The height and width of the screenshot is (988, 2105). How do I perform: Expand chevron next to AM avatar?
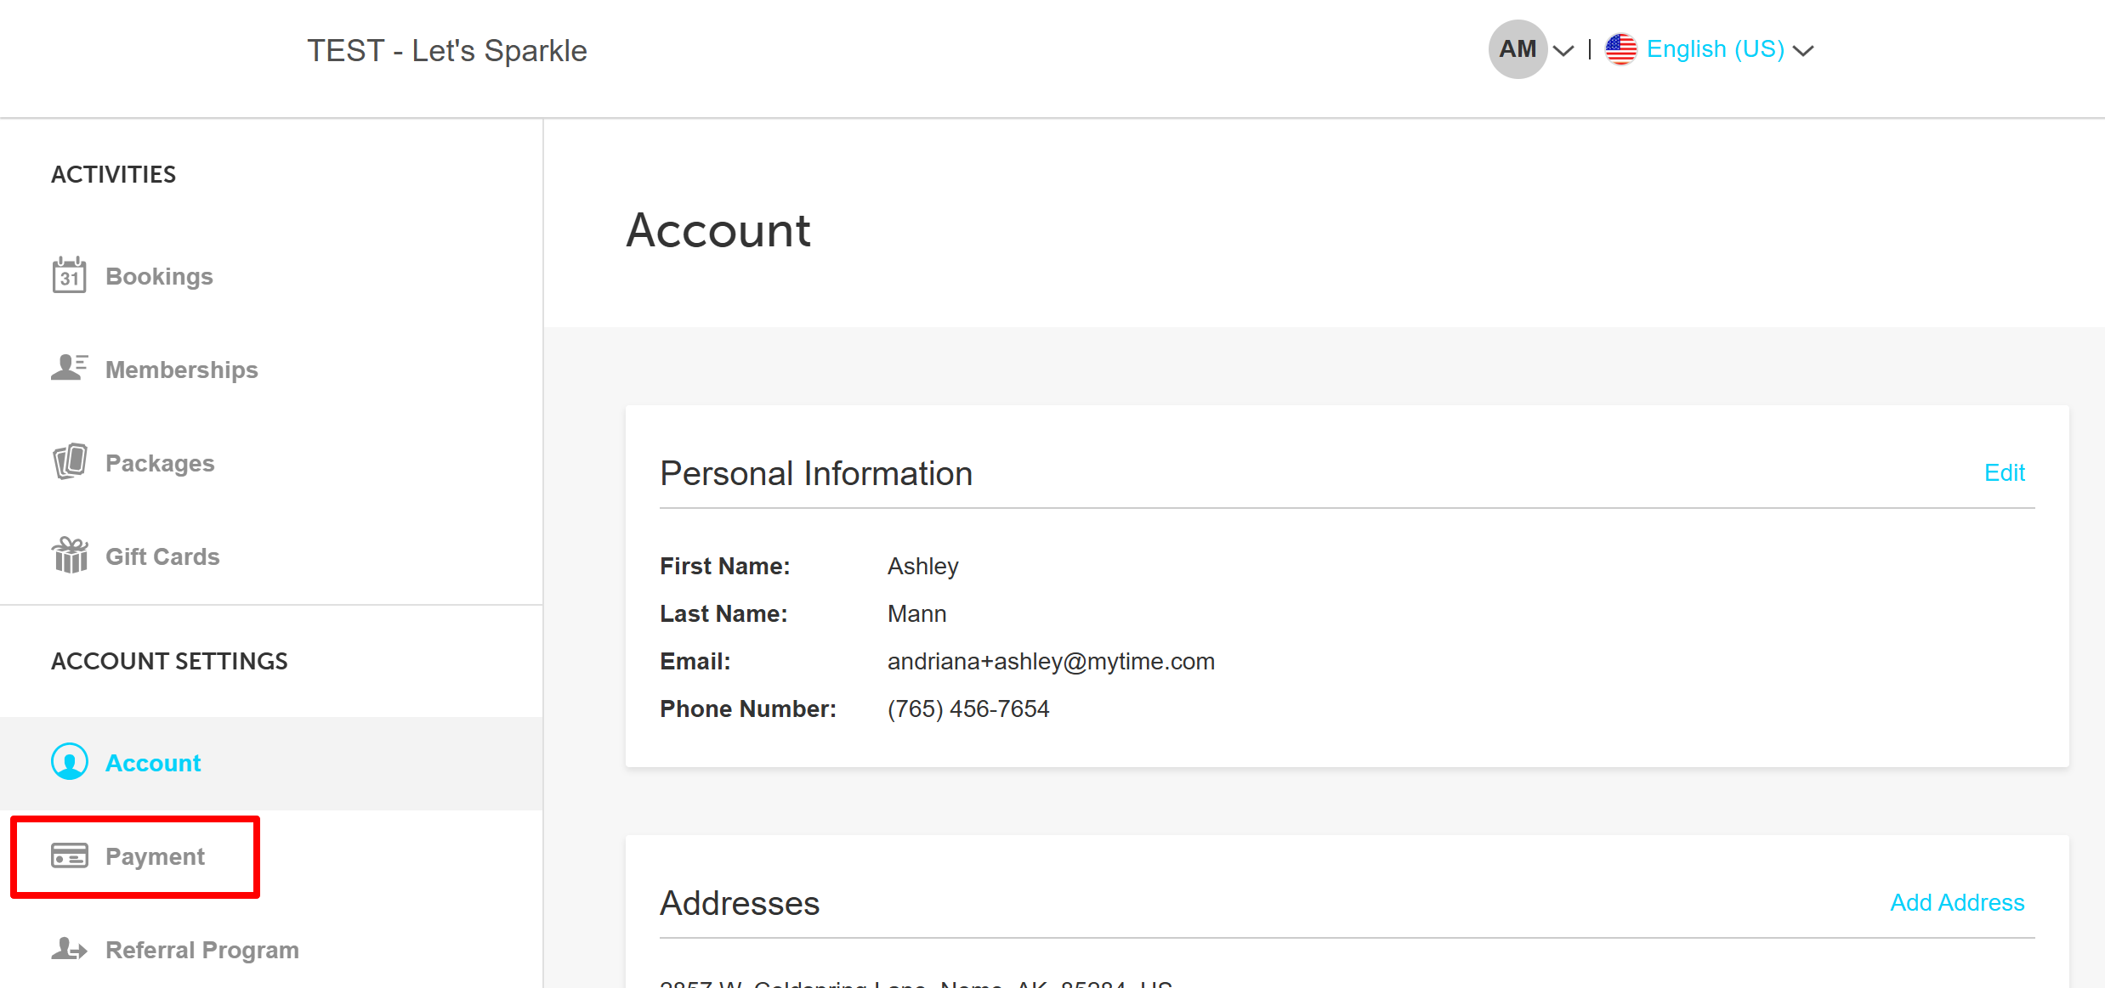coord(1563,51)
